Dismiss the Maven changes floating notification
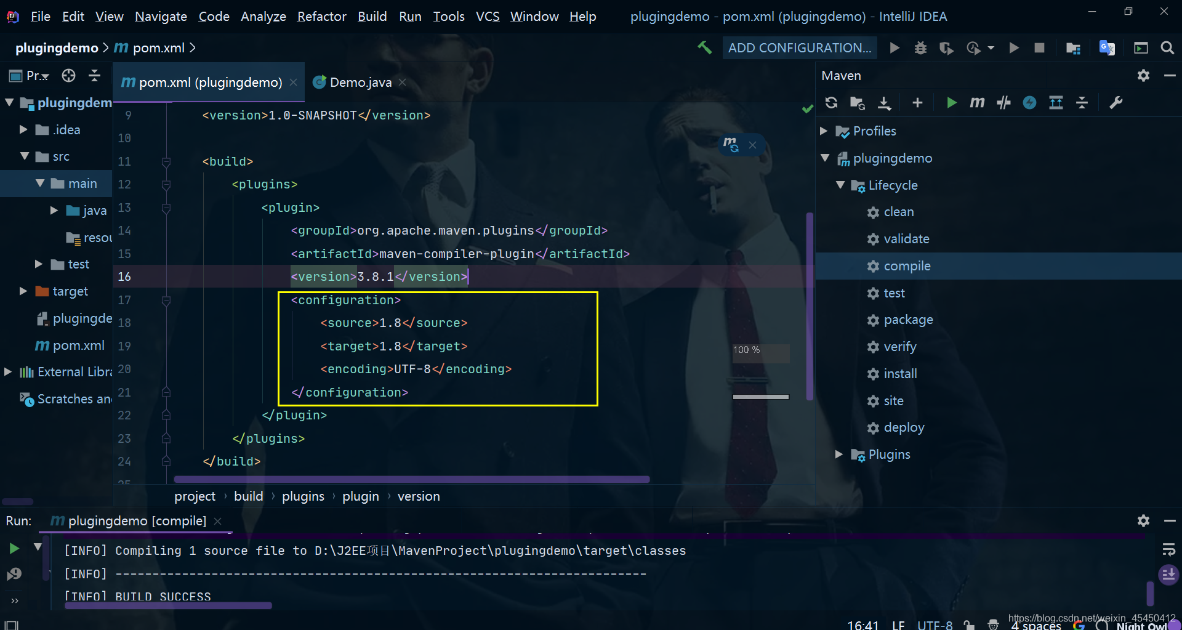The height and width of the screenshot is (630, 1182). (752, 145)
